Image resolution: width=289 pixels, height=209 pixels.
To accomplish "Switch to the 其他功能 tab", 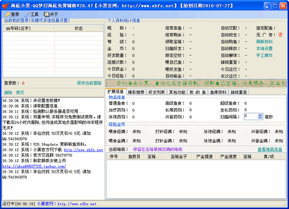I will point(177,92).
